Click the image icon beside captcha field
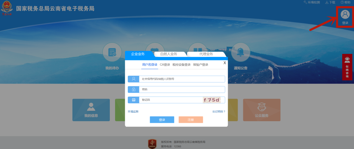This screenshot has width=354, height=149. click(133, 100)
